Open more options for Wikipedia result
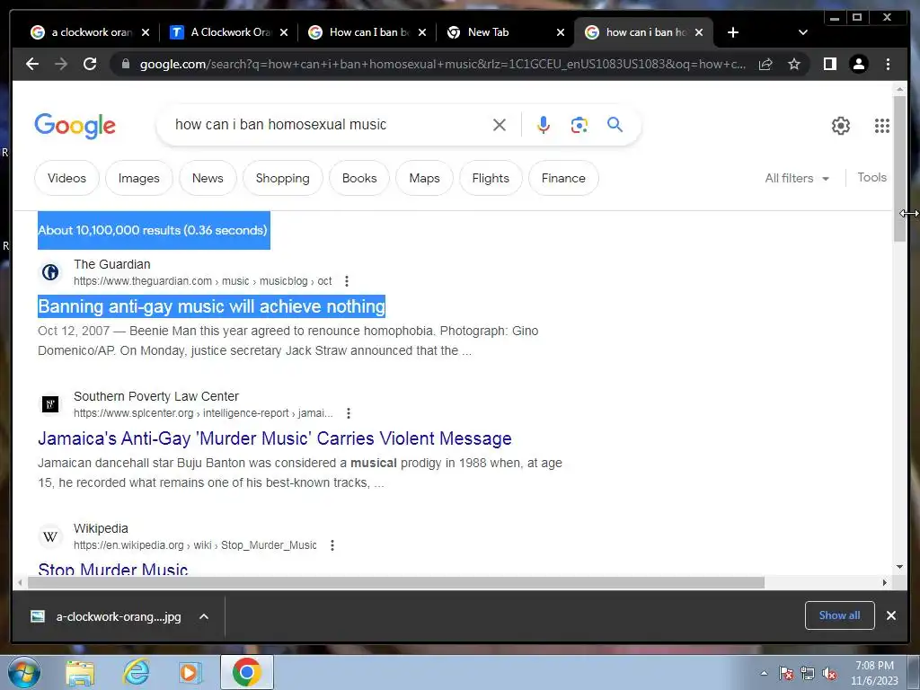920x690 pixels. pos(332,545)
